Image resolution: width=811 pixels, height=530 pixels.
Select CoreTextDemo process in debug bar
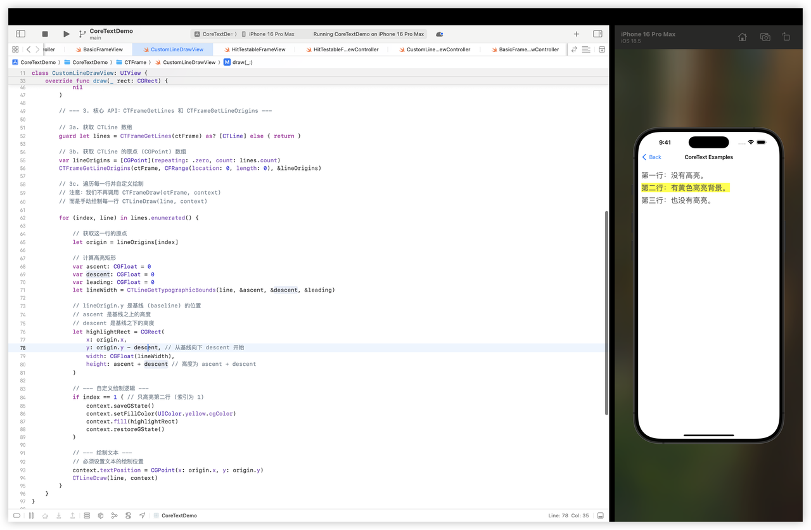174,515
